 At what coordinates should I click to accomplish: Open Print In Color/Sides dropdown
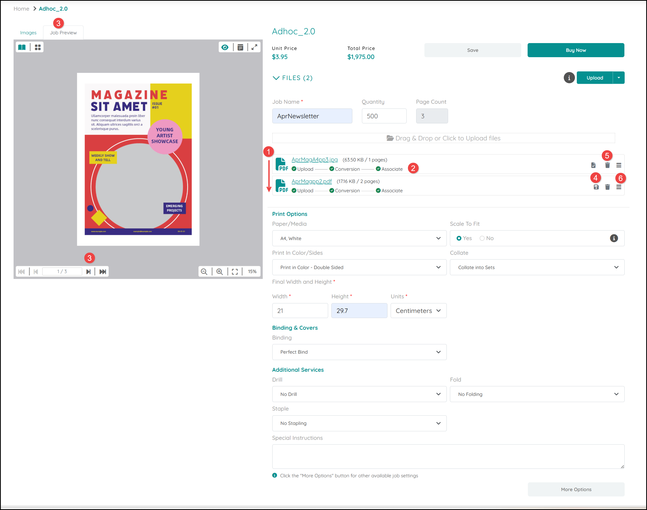click(x=359, y=267)
